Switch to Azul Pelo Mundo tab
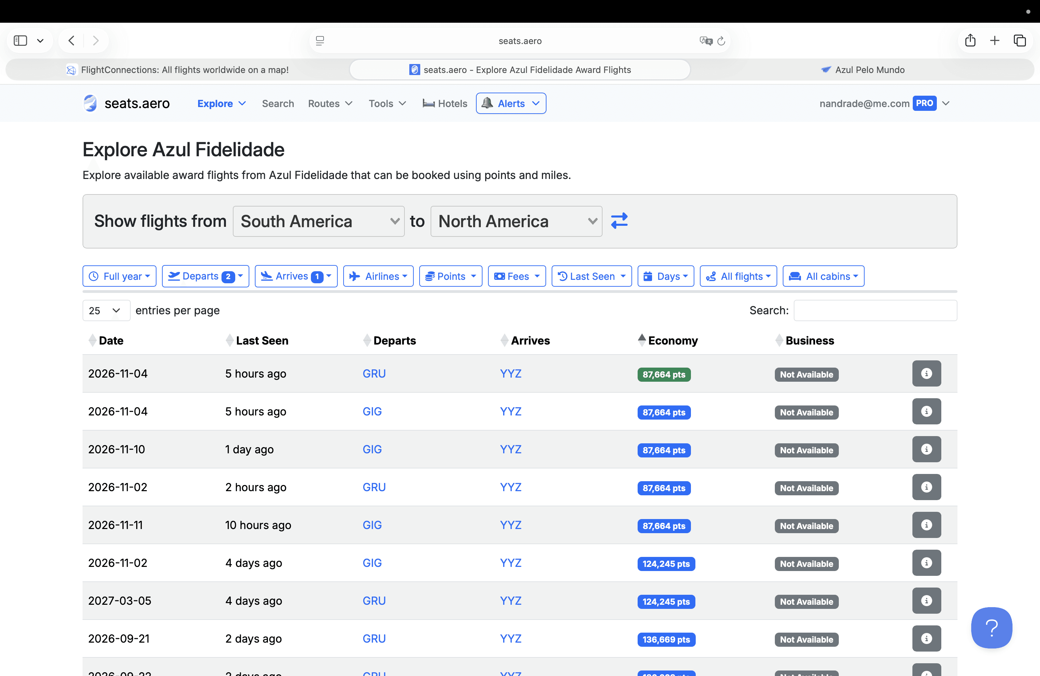The image size is (1040, 676). click(x=863, y=70)
